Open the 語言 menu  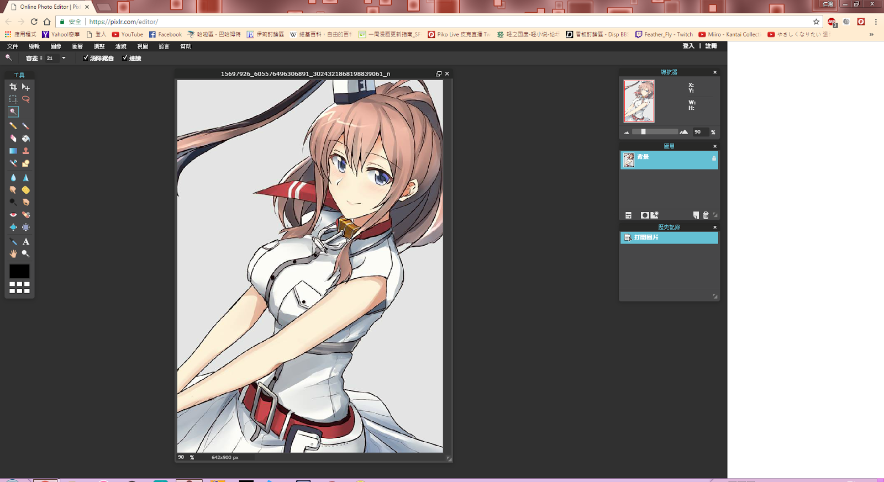[164, 46]
